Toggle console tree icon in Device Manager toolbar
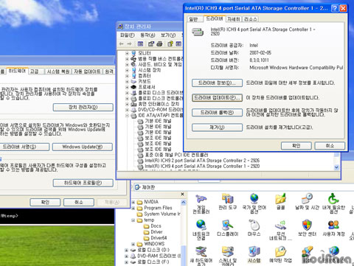354x266 pixels. point(140,44)
